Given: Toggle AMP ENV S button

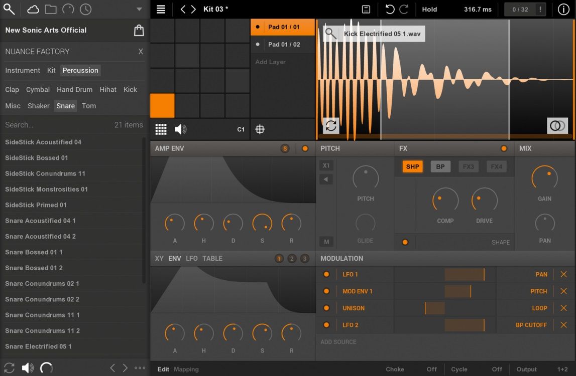Looking at the screenshot, I should pos(285,148).
